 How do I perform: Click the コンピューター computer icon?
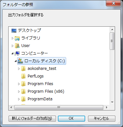tap(17, 53)
